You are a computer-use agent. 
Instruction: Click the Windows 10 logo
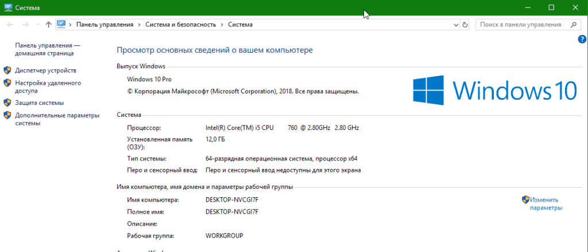[494, 89]
